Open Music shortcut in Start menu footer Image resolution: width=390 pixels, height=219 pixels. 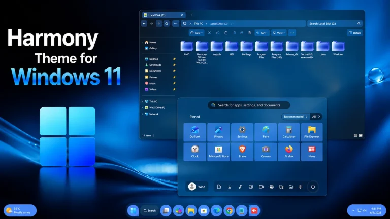[240, 187]
